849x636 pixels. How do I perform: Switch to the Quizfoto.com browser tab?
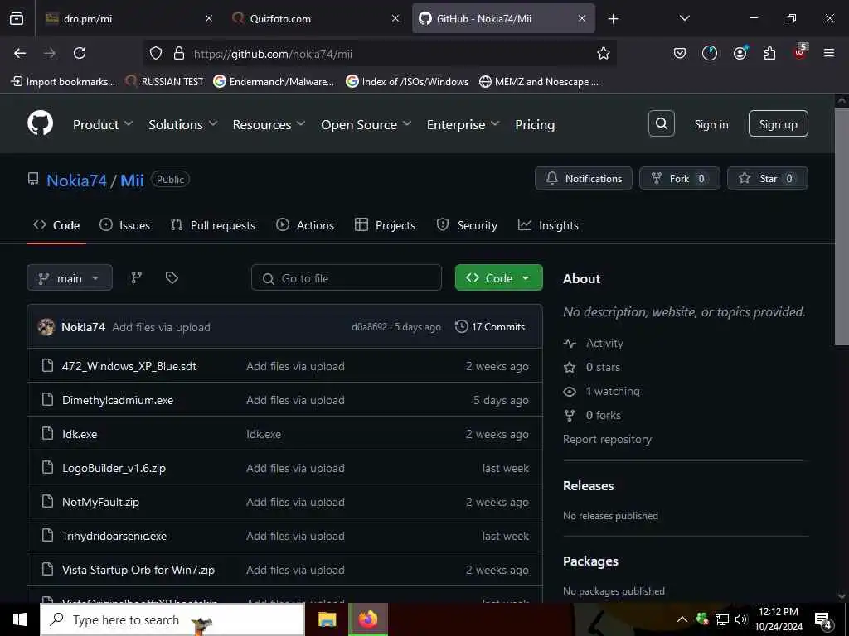tap(315, 18)
